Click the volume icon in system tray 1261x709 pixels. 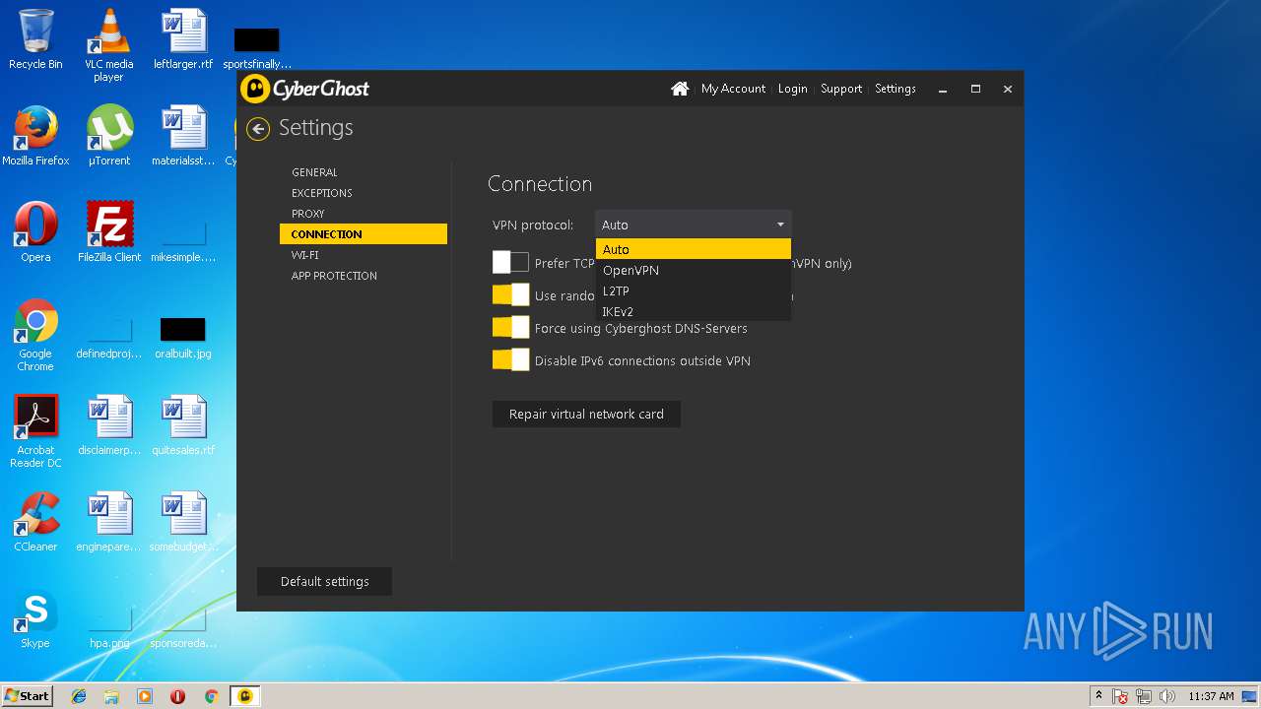[1167, 696]
